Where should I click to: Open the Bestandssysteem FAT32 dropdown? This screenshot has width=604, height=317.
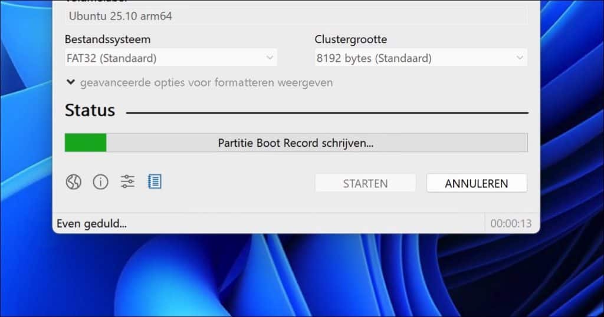pyautogui.click(x=170, y=58)
